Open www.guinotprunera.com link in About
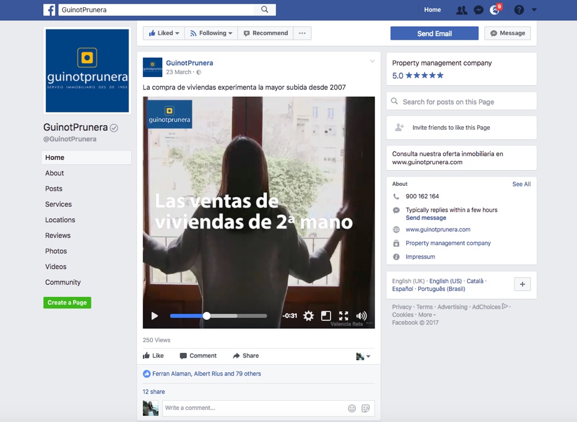577x422 pixels. point(438,230)
